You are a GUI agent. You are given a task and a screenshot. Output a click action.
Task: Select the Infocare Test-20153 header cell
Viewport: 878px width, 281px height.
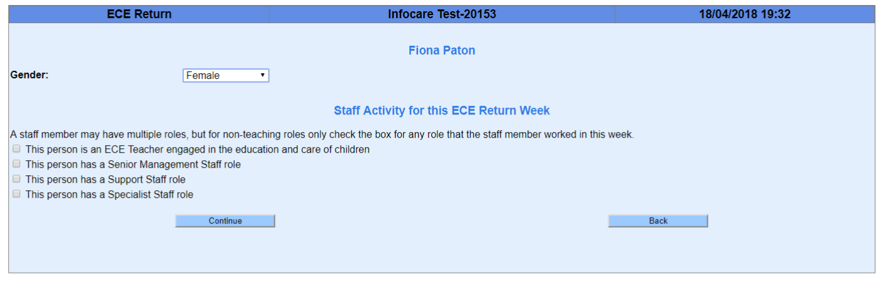442,14
